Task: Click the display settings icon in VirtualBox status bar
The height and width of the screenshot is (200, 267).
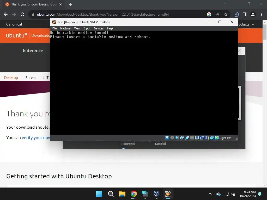Action: pos(197,138)
